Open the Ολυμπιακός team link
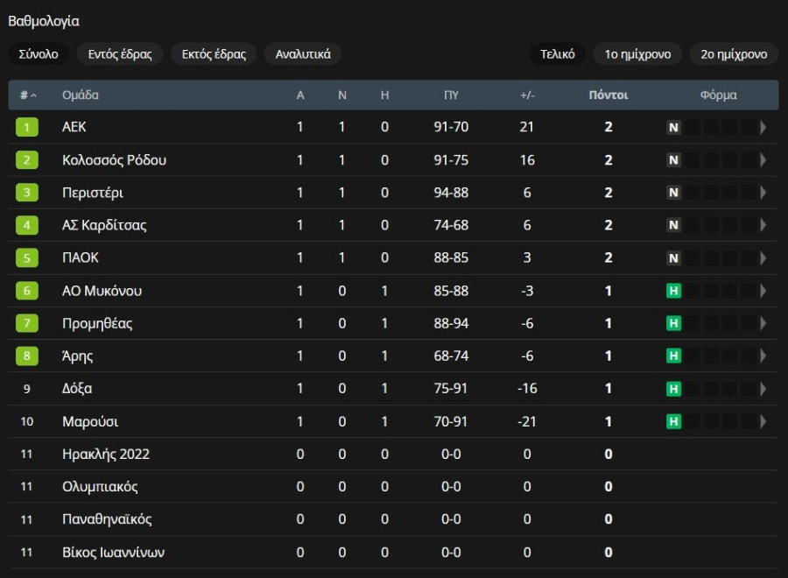The image size is (788, 578). pyautogui.click(x=100, y=487)
